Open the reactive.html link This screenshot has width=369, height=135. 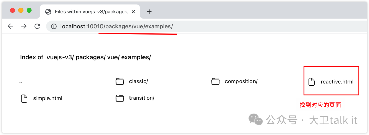337,82
